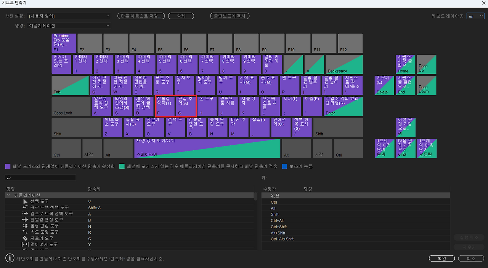Click the 지우기 button at lower right
Image resolution: width=488 pixels, height=268 pixels.
point(469,247)
